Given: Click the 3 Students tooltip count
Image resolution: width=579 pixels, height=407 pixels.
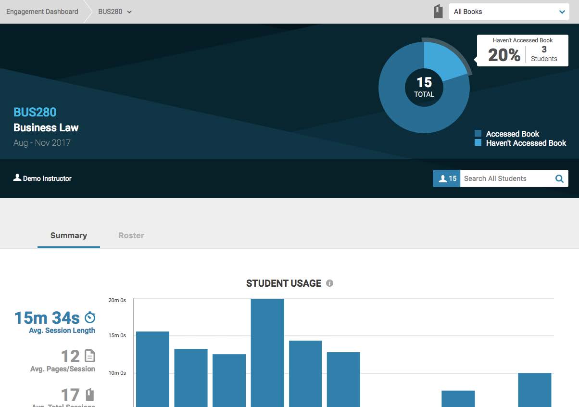Looking at the screenshot, I should click(x=544, y=54).
